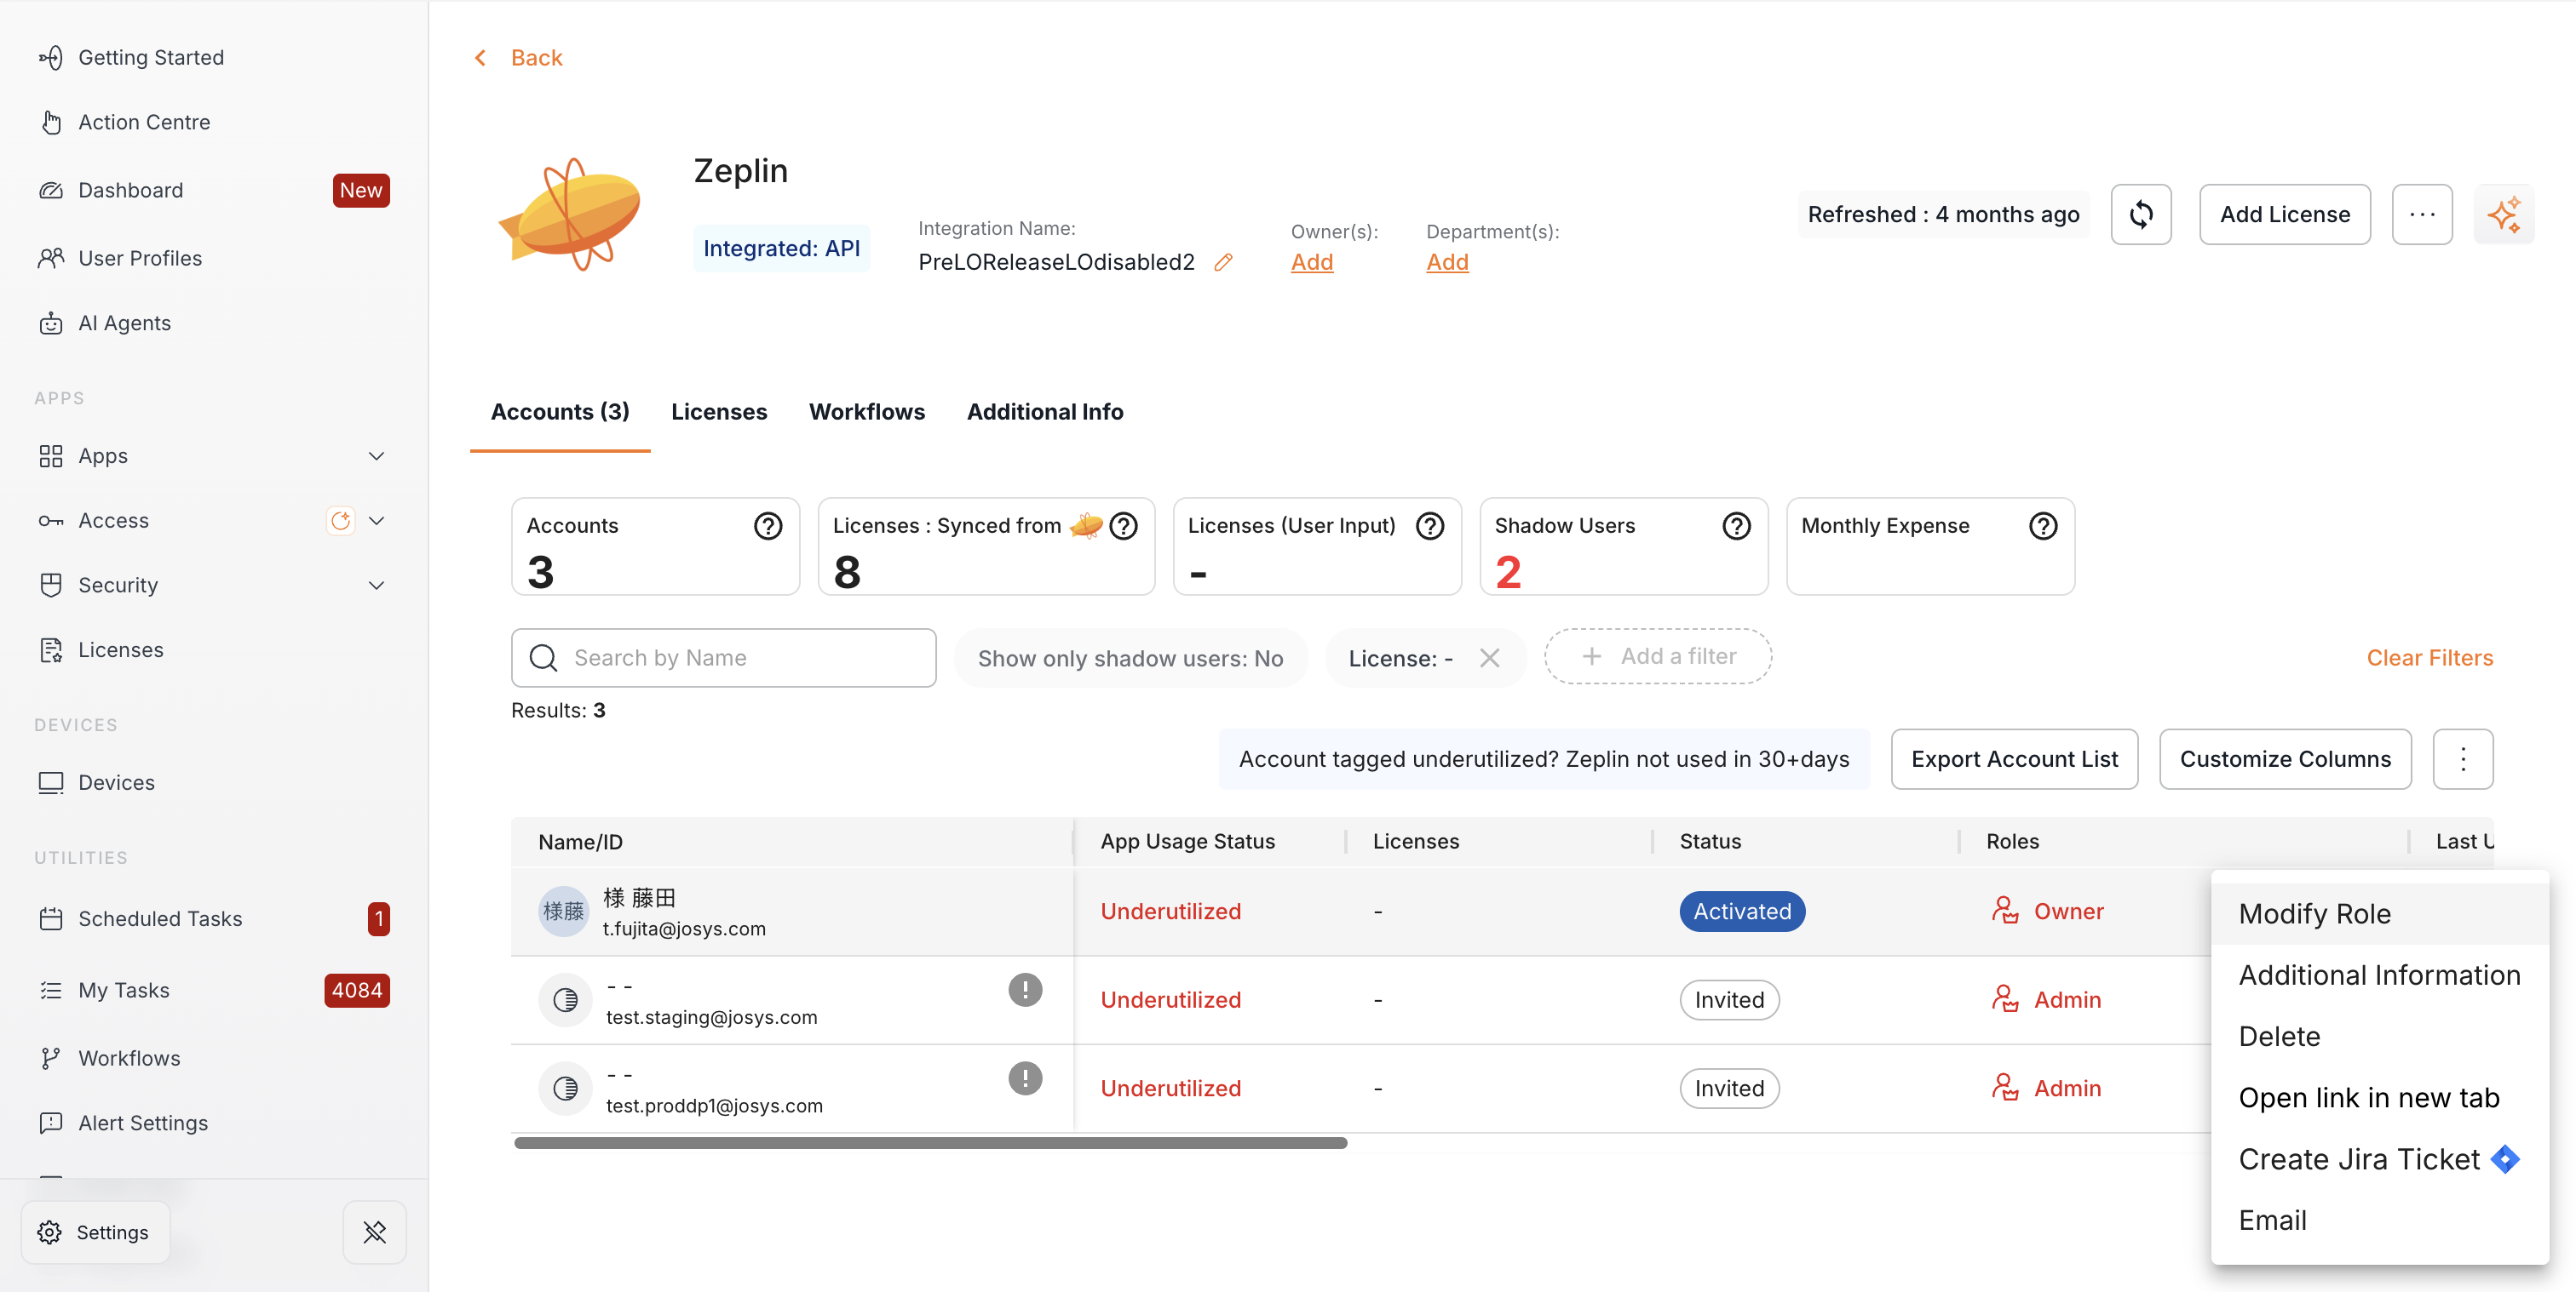Choose Email from the context menu
Image resolution: width=2576 pixels, height=1292 pixels.
coord(2380,1220)
